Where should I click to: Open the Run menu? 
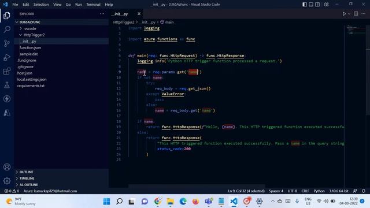pyautogui.click(x=79, y=5)
